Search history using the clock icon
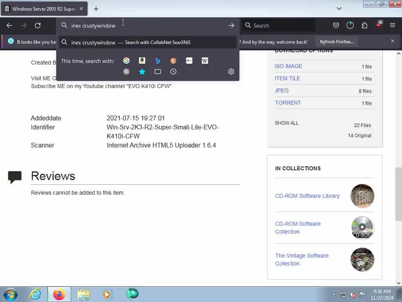The width and height of the screenshot is (402, 302). [173, 72]
